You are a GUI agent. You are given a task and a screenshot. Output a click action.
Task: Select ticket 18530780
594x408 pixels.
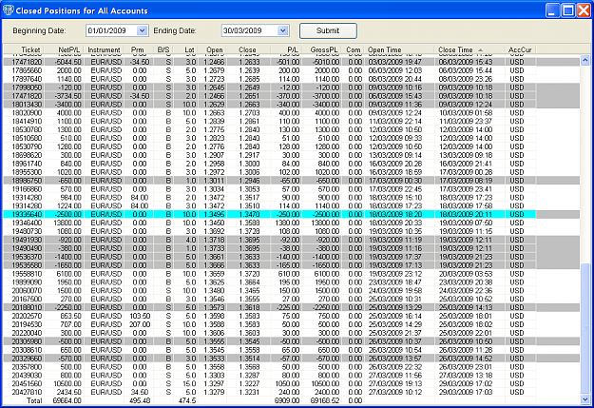pos(27,129)
